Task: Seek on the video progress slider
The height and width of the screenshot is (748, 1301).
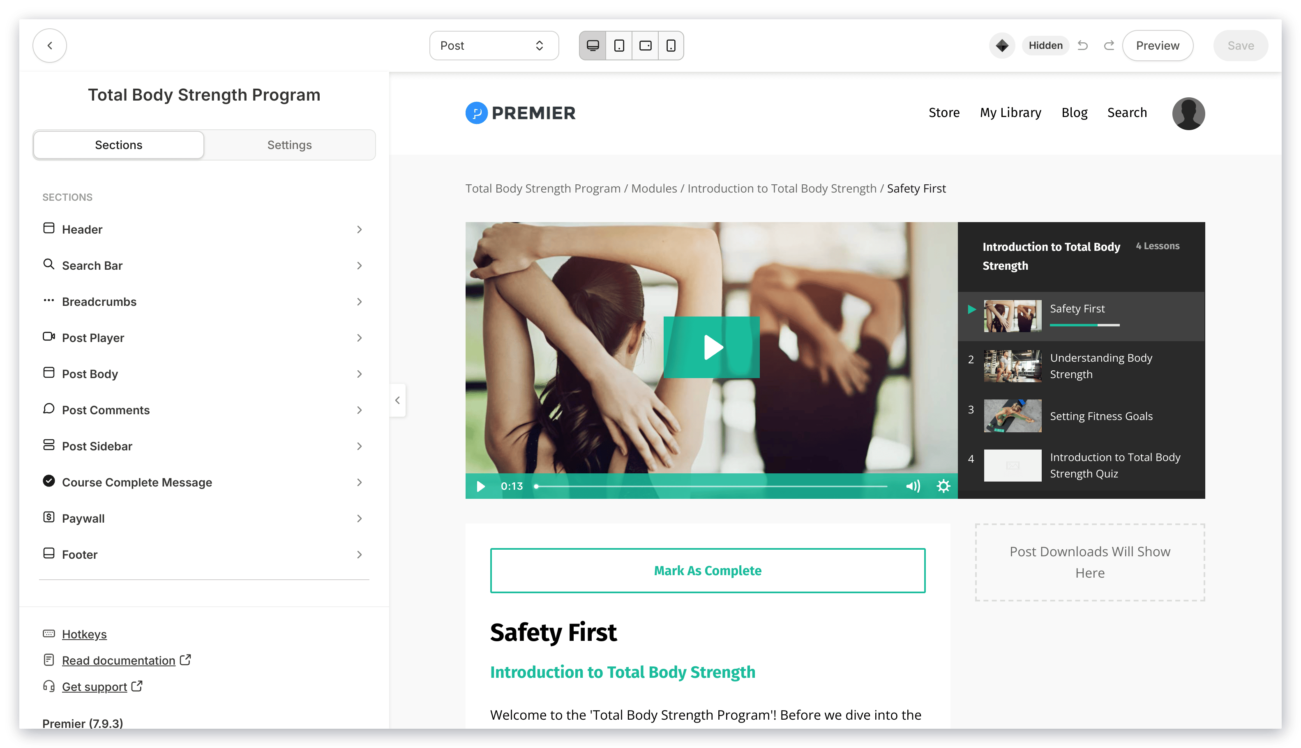Action: [x=710, y=486]
